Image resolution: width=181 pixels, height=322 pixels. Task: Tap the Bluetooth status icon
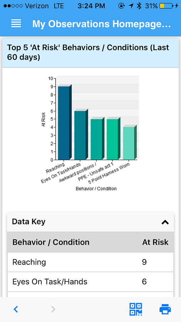[x=139, y=6]
